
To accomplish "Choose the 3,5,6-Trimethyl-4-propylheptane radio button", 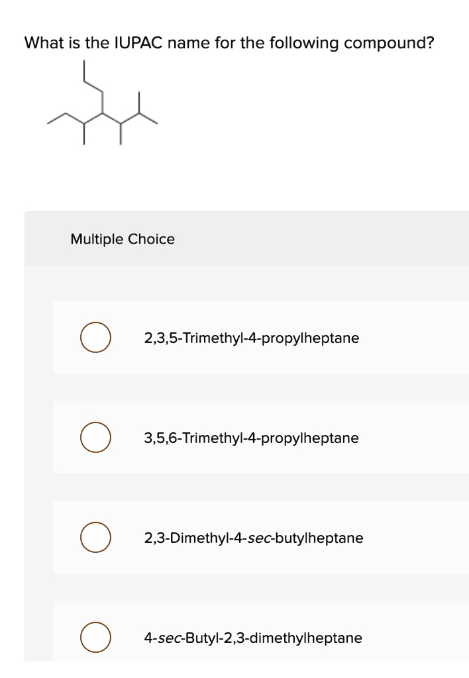I will pyautogui.click(x=95, y=438).
